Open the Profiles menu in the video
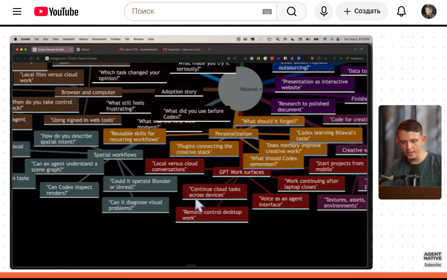The height and width of the screenshot is (280, 447). point(116,39)
